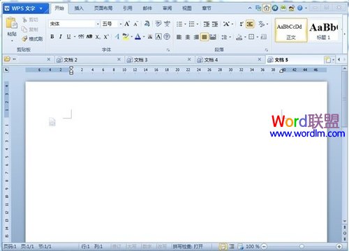Screen dimensions: 349x251
Task: Open the Insert ribbon tab
Action: (79, 8)
